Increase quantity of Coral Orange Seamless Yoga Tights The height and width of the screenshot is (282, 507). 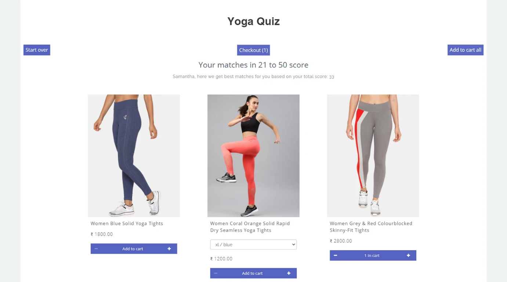point(289,273)
